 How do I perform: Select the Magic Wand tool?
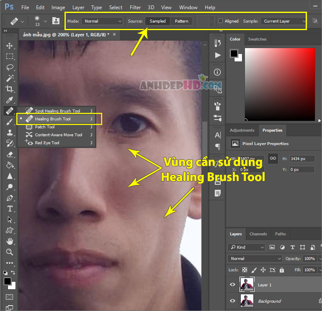pyautogui.click(x=10, y=78)
